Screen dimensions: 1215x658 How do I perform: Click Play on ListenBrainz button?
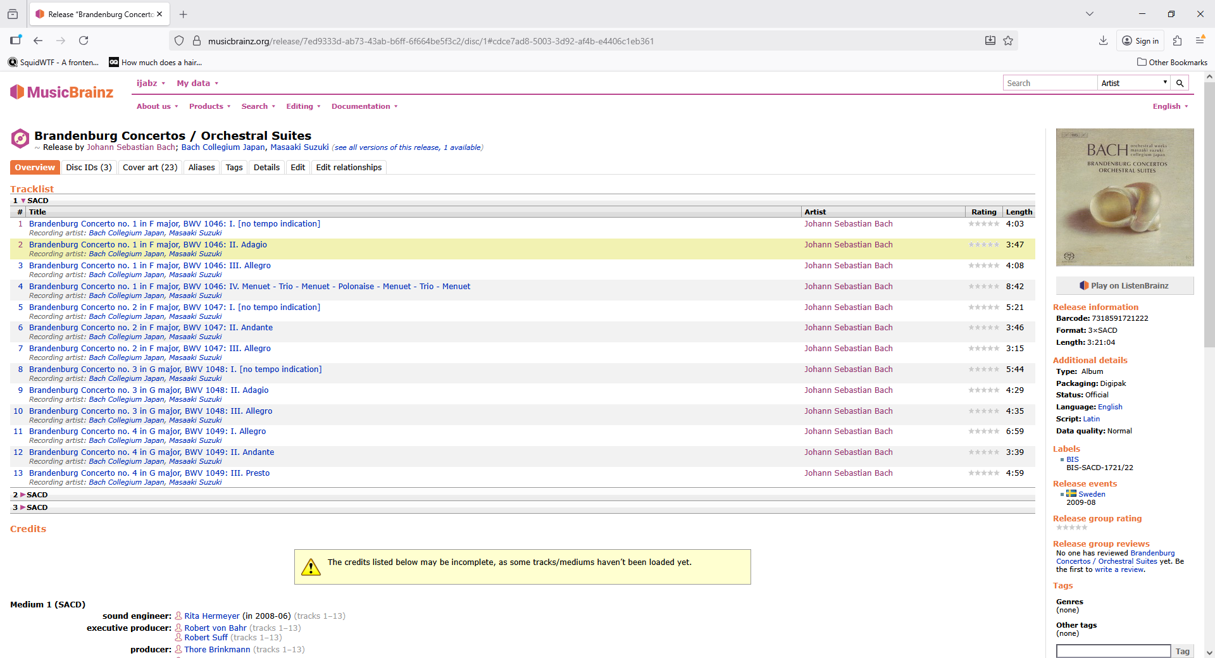[x=1125, y=286]
